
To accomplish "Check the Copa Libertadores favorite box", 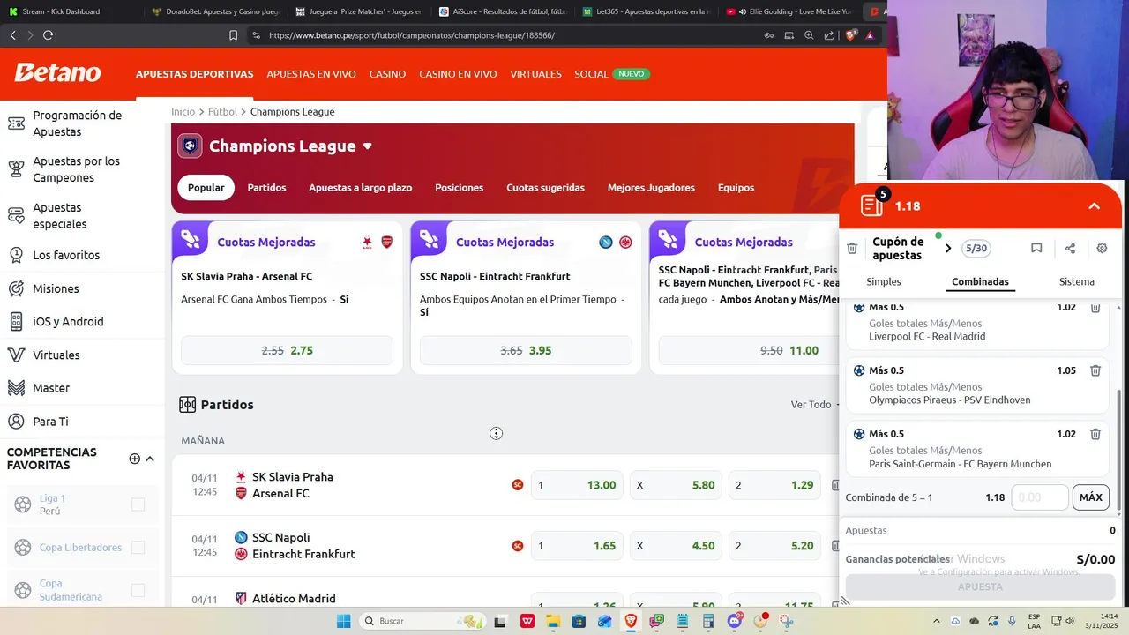I will 138,548.
